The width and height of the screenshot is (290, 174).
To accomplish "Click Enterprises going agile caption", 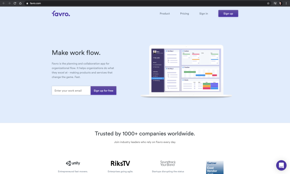I will tap(120, 171).
